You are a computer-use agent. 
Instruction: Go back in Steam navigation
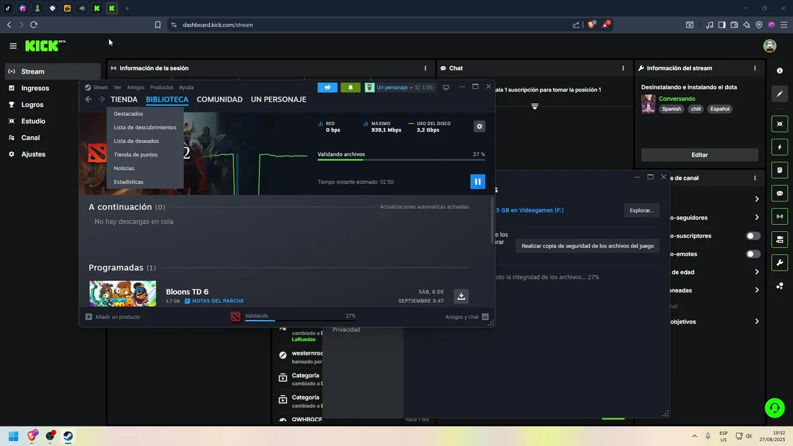coord(89,99)
